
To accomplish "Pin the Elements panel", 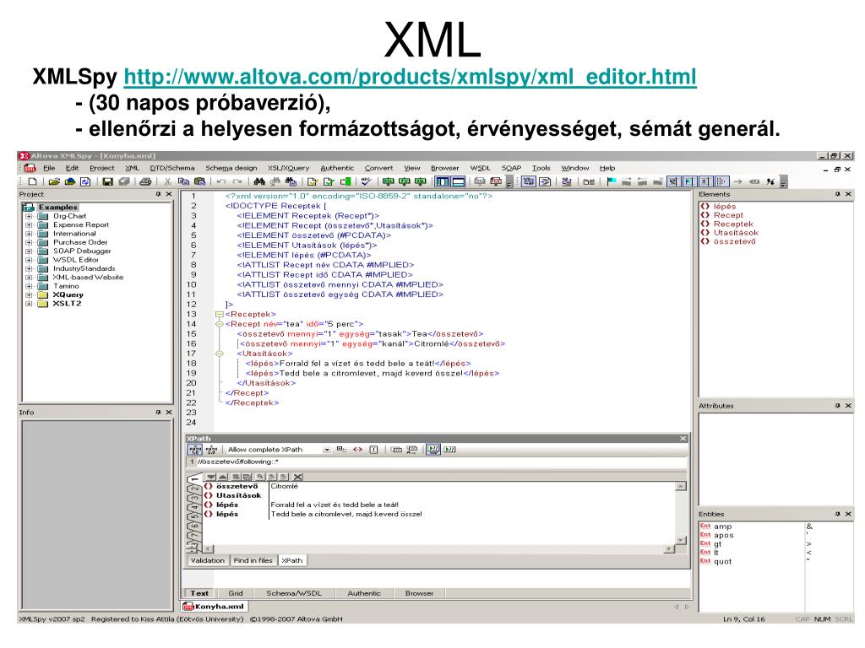I will coord(837,194).
